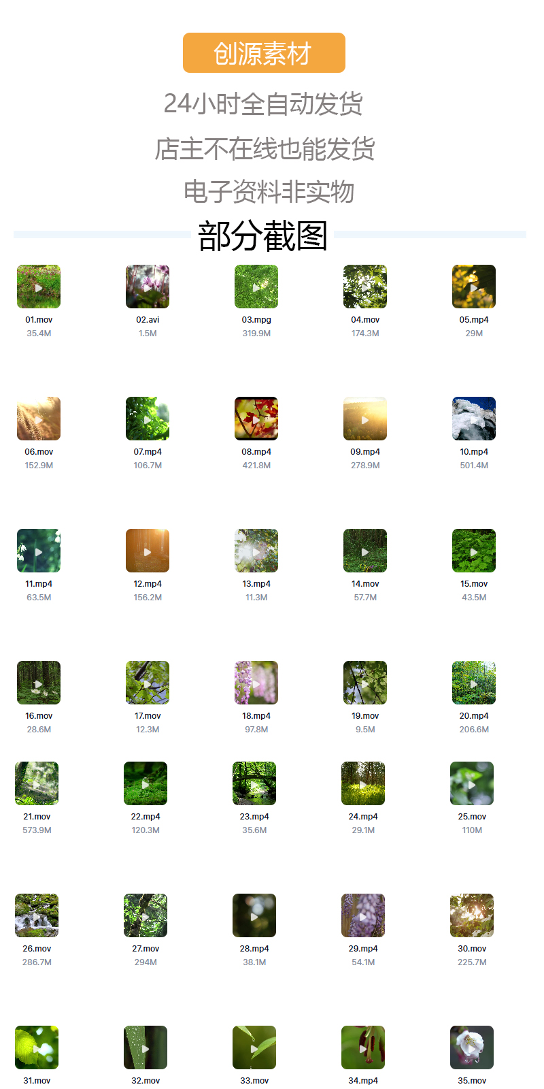The height and width of the screenshot is (1089, 544).
Task: Select the 33.mov water drop thumbnail
Action: (x=254, y=1047)
